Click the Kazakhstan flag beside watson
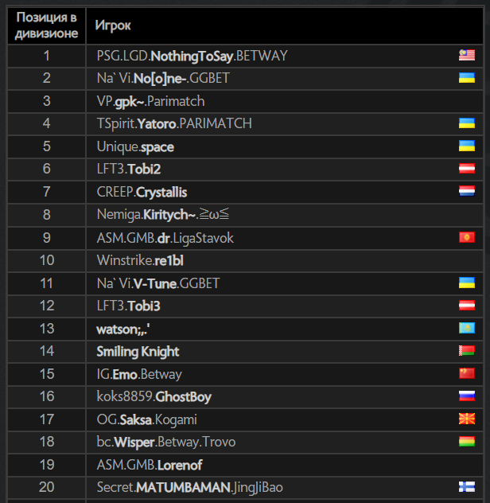The image size is (490, 503). point(467,329)
